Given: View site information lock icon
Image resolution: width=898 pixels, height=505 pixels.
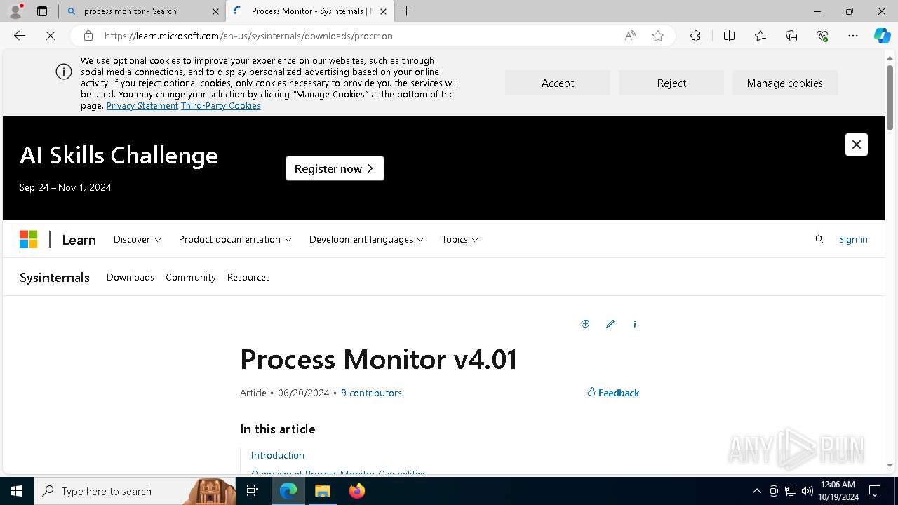Looking at the screenshot, I should point(88,36).
